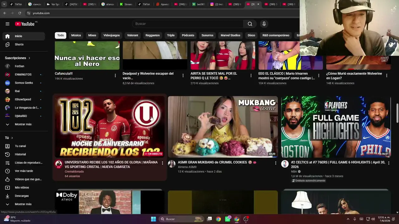Viewport: 399px width, 224px height.
Task: Open options menu for Cafuncula video
Action: pyautogui.click(x=115, y=76)
